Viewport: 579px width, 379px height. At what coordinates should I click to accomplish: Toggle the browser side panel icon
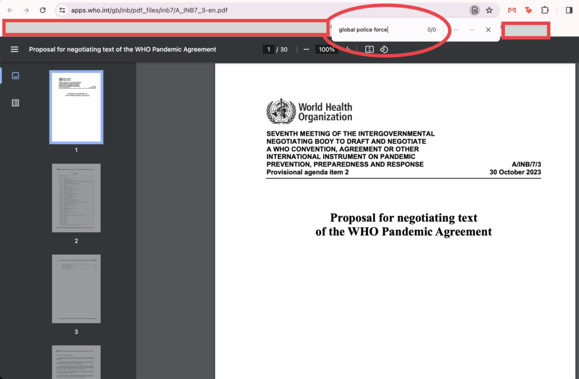pyautogui.click(x=569, y=10)
